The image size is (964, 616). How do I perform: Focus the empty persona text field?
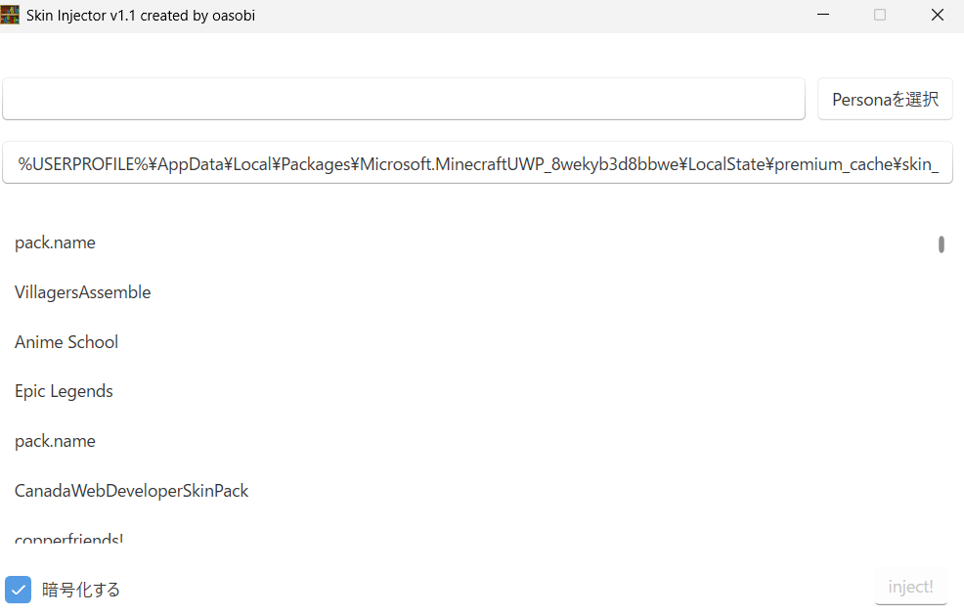[x=403, y=99]
